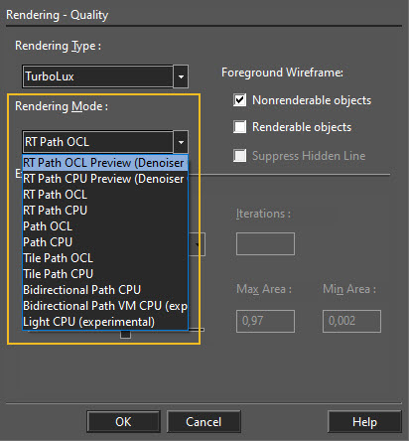The image size is (409, 441).
Task: Select Path CPU rendering mode
Action: 105,242
